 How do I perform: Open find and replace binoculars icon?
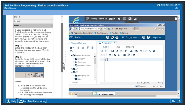[119, 55]
